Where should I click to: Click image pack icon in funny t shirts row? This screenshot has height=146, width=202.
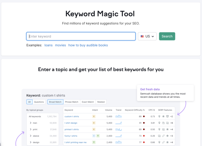click(x=159, y=136)
